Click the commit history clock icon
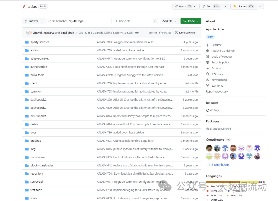Image resolution: width=278 pixels, height=201 pixels. click(176, 33)
